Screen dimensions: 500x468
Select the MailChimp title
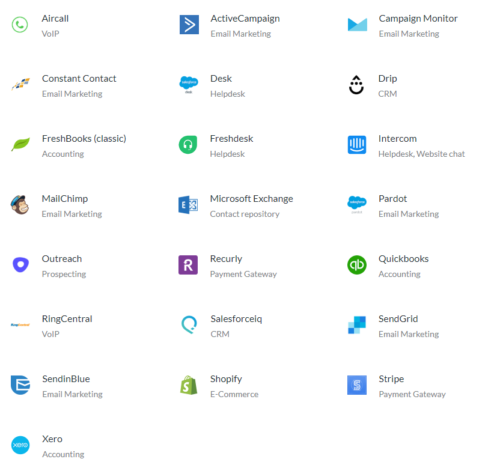click(65, 199)
